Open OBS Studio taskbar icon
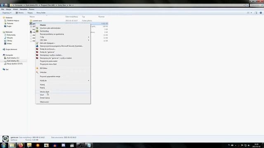Viewport: 264px width, 148px height. [x=80, y=145]
